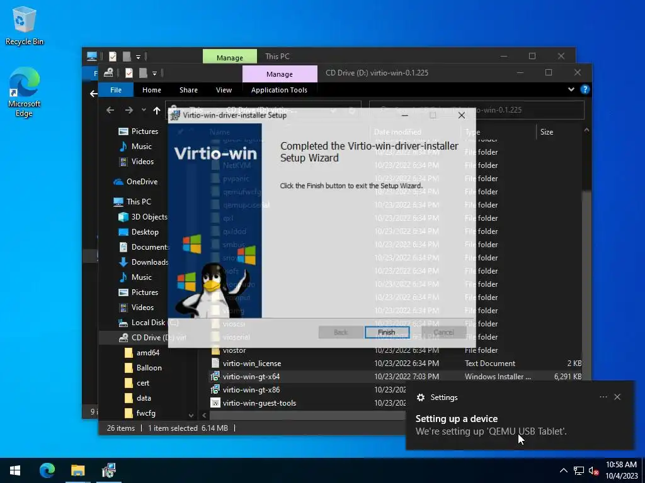645x483 pixels.
Task: Launch Edge from the taskbar
Action: click(x=47, y=470)
